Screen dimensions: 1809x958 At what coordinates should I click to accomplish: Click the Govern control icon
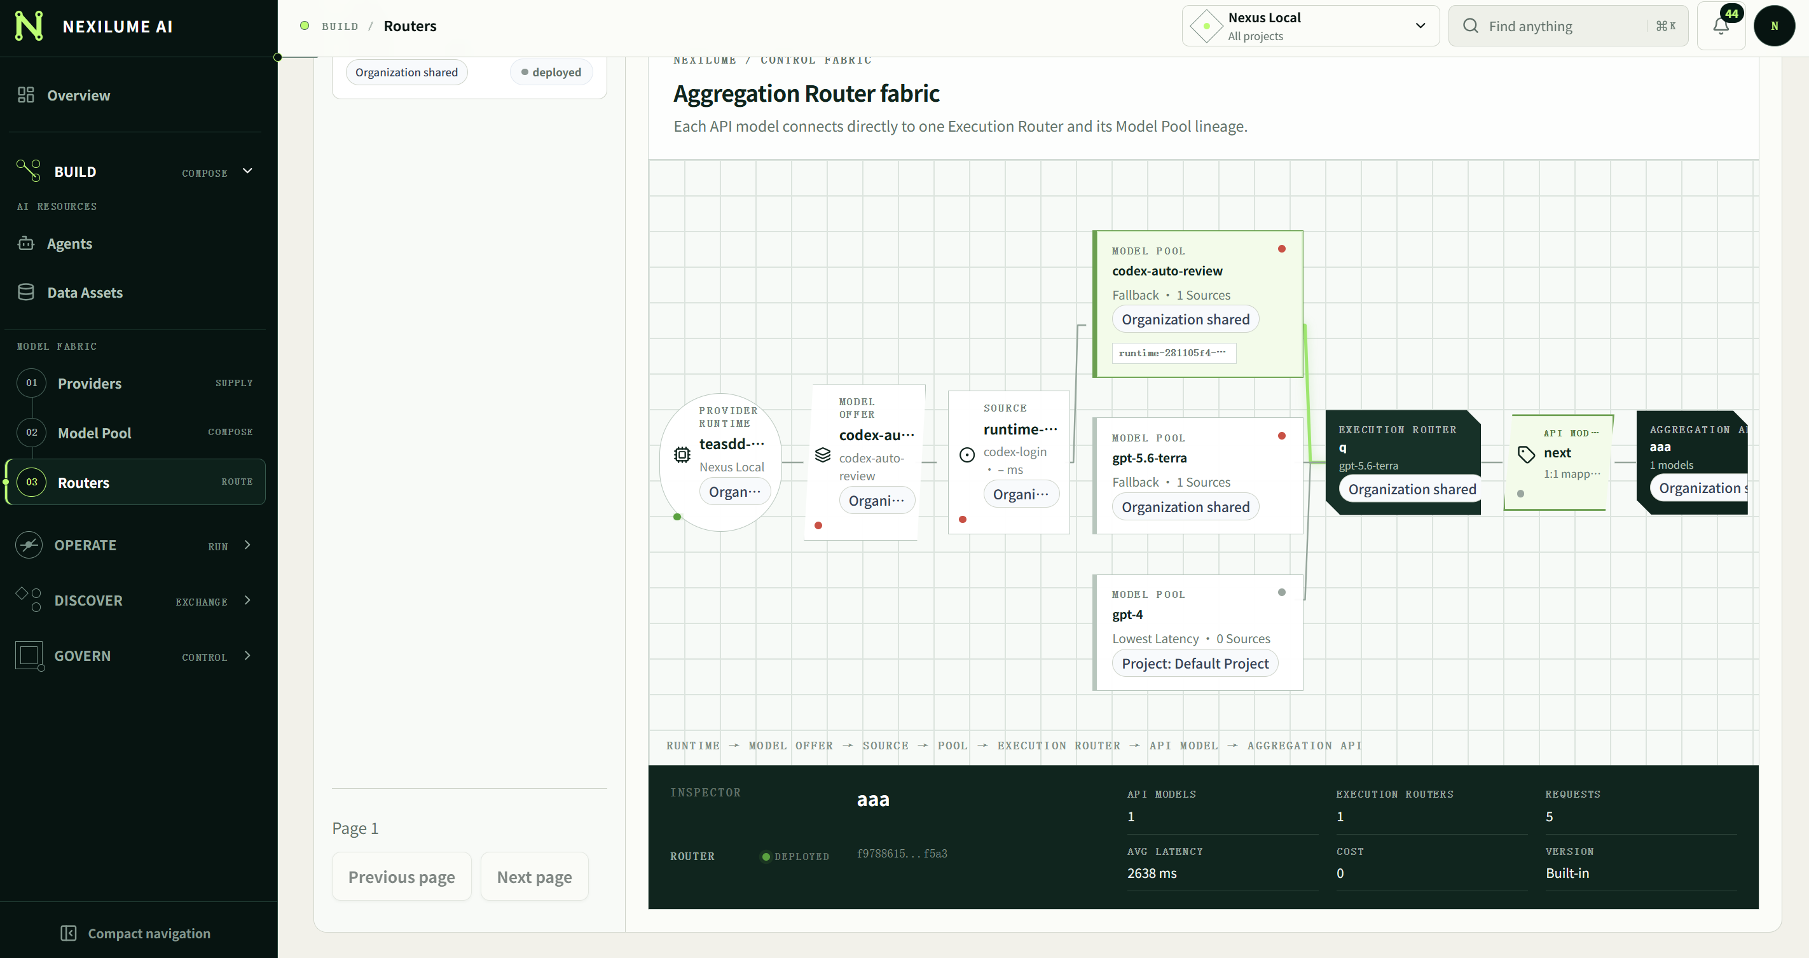[29, 656]
